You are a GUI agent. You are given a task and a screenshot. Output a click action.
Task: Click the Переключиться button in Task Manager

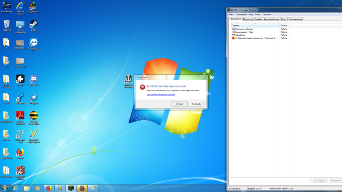pyautogui.click(x=336, y=180)
